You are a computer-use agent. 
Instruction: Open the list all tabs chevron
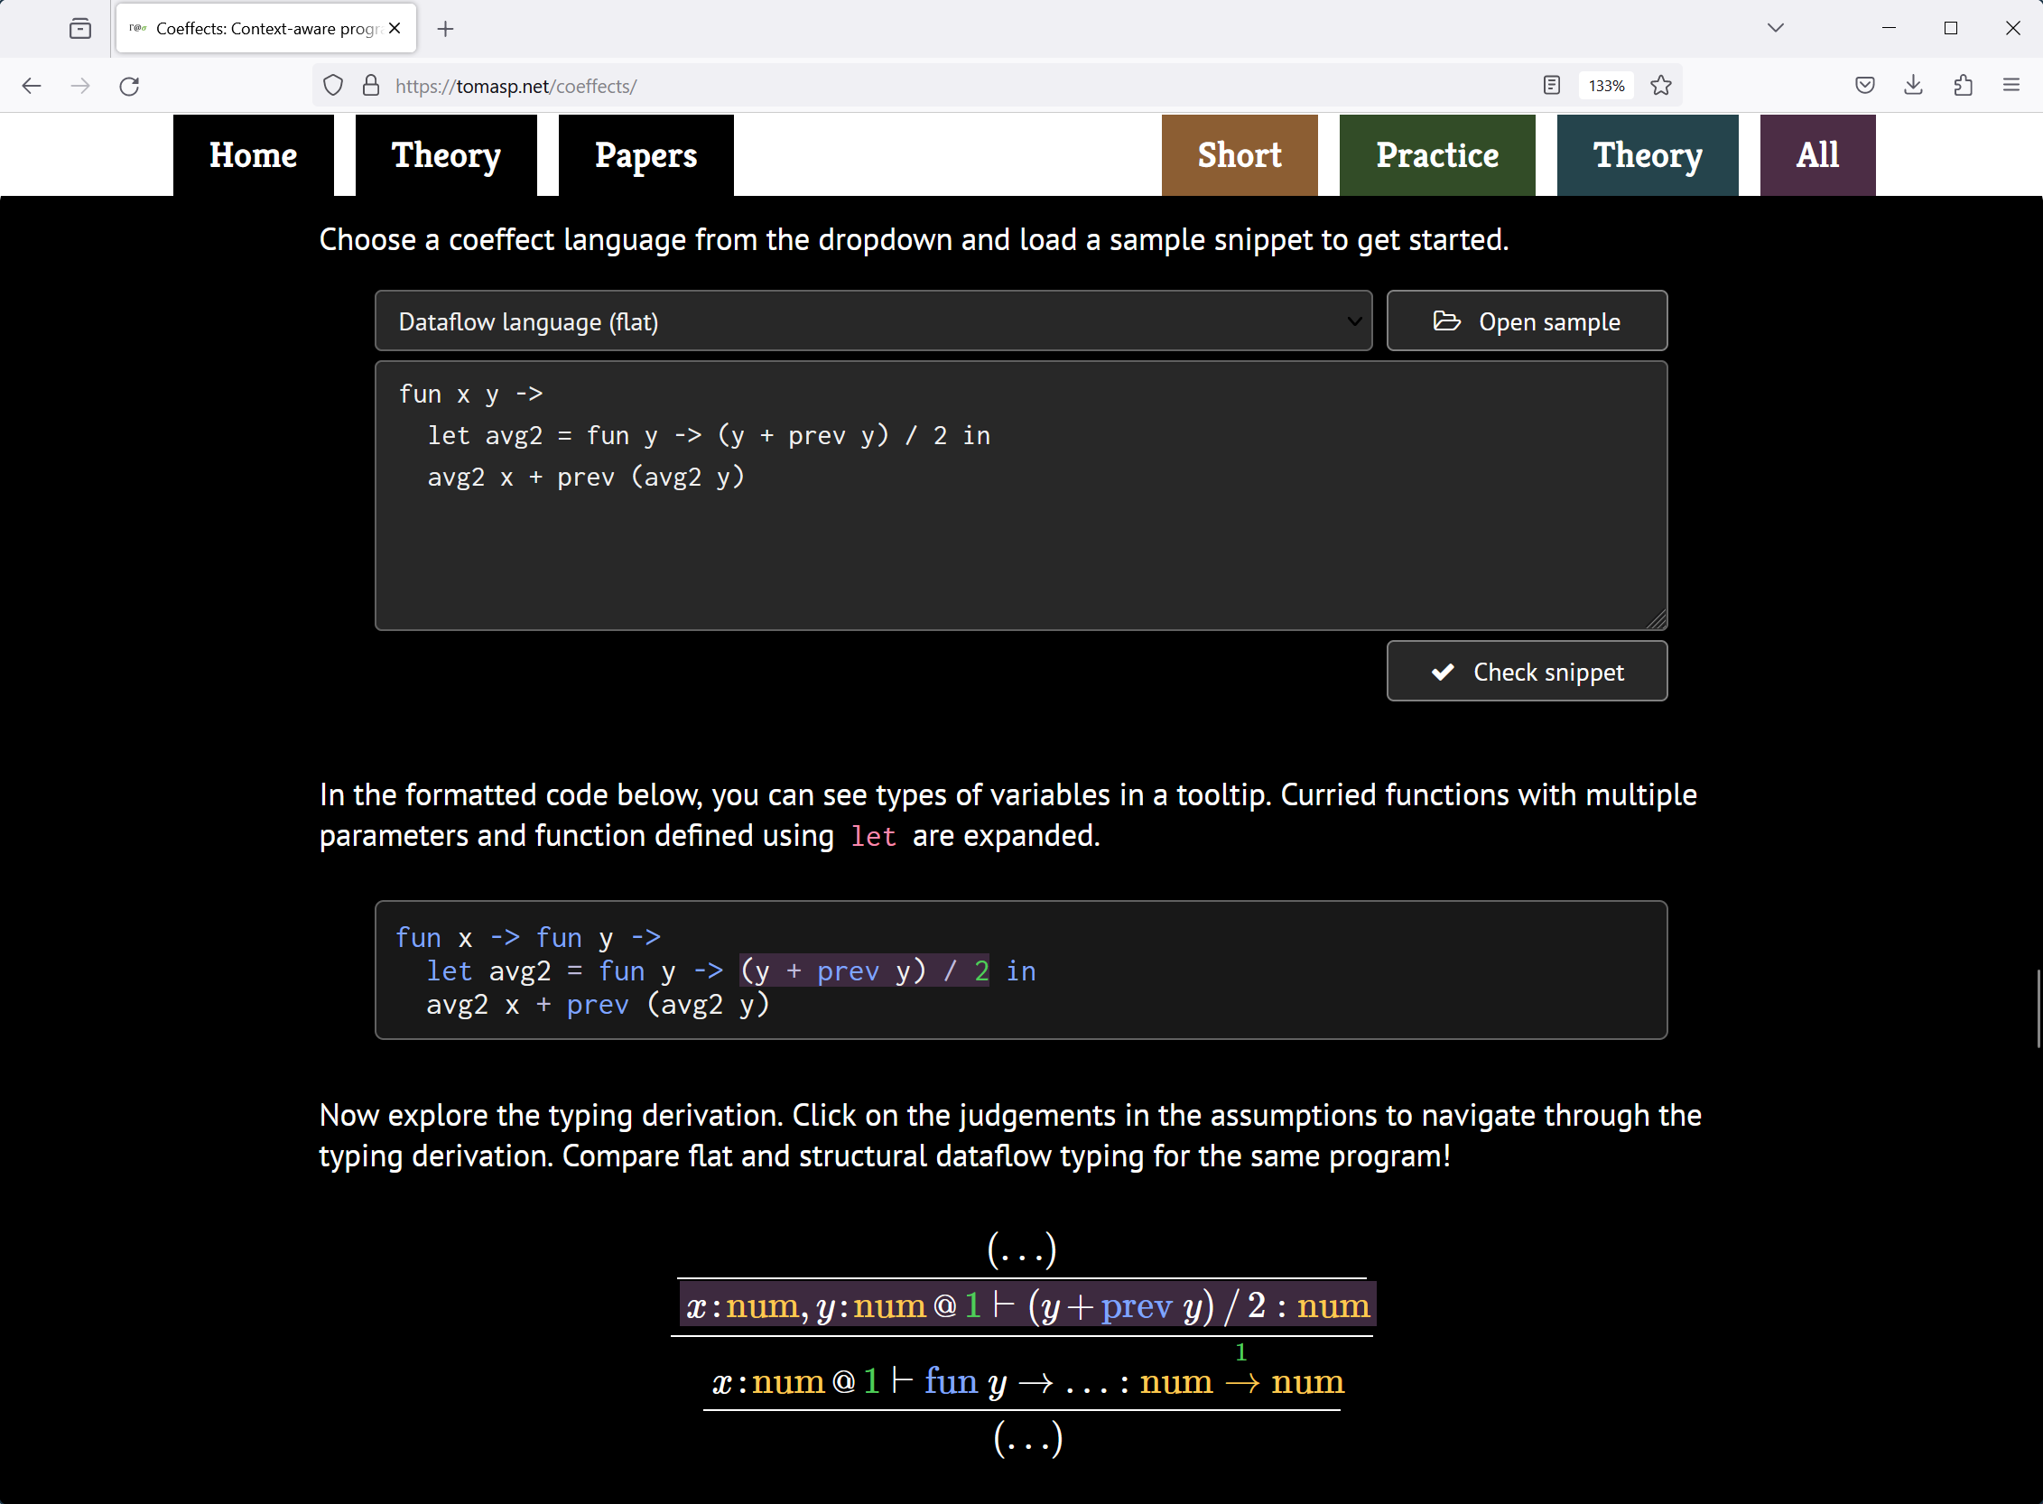(1775, 28)
